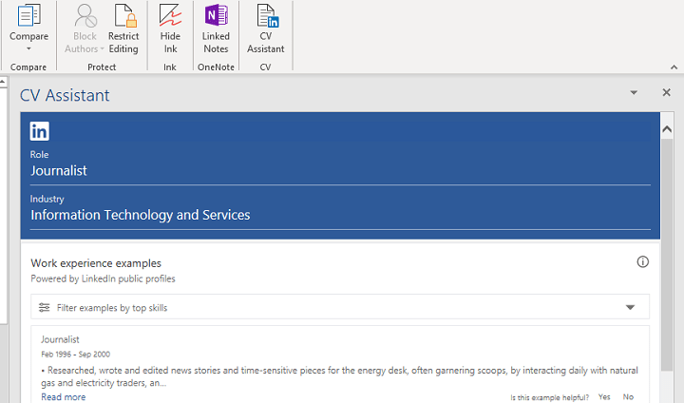Click the filter sliders icon
The image size is (684, 403).
click(44, 307)
